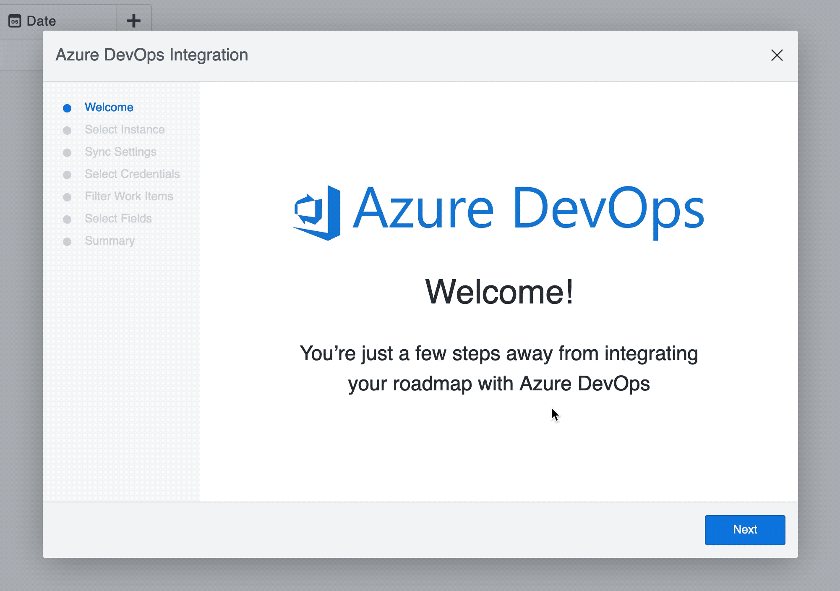Click the Select Credentials step dot
The height and width of the screenshot is (591, 840).
[68, 175]
